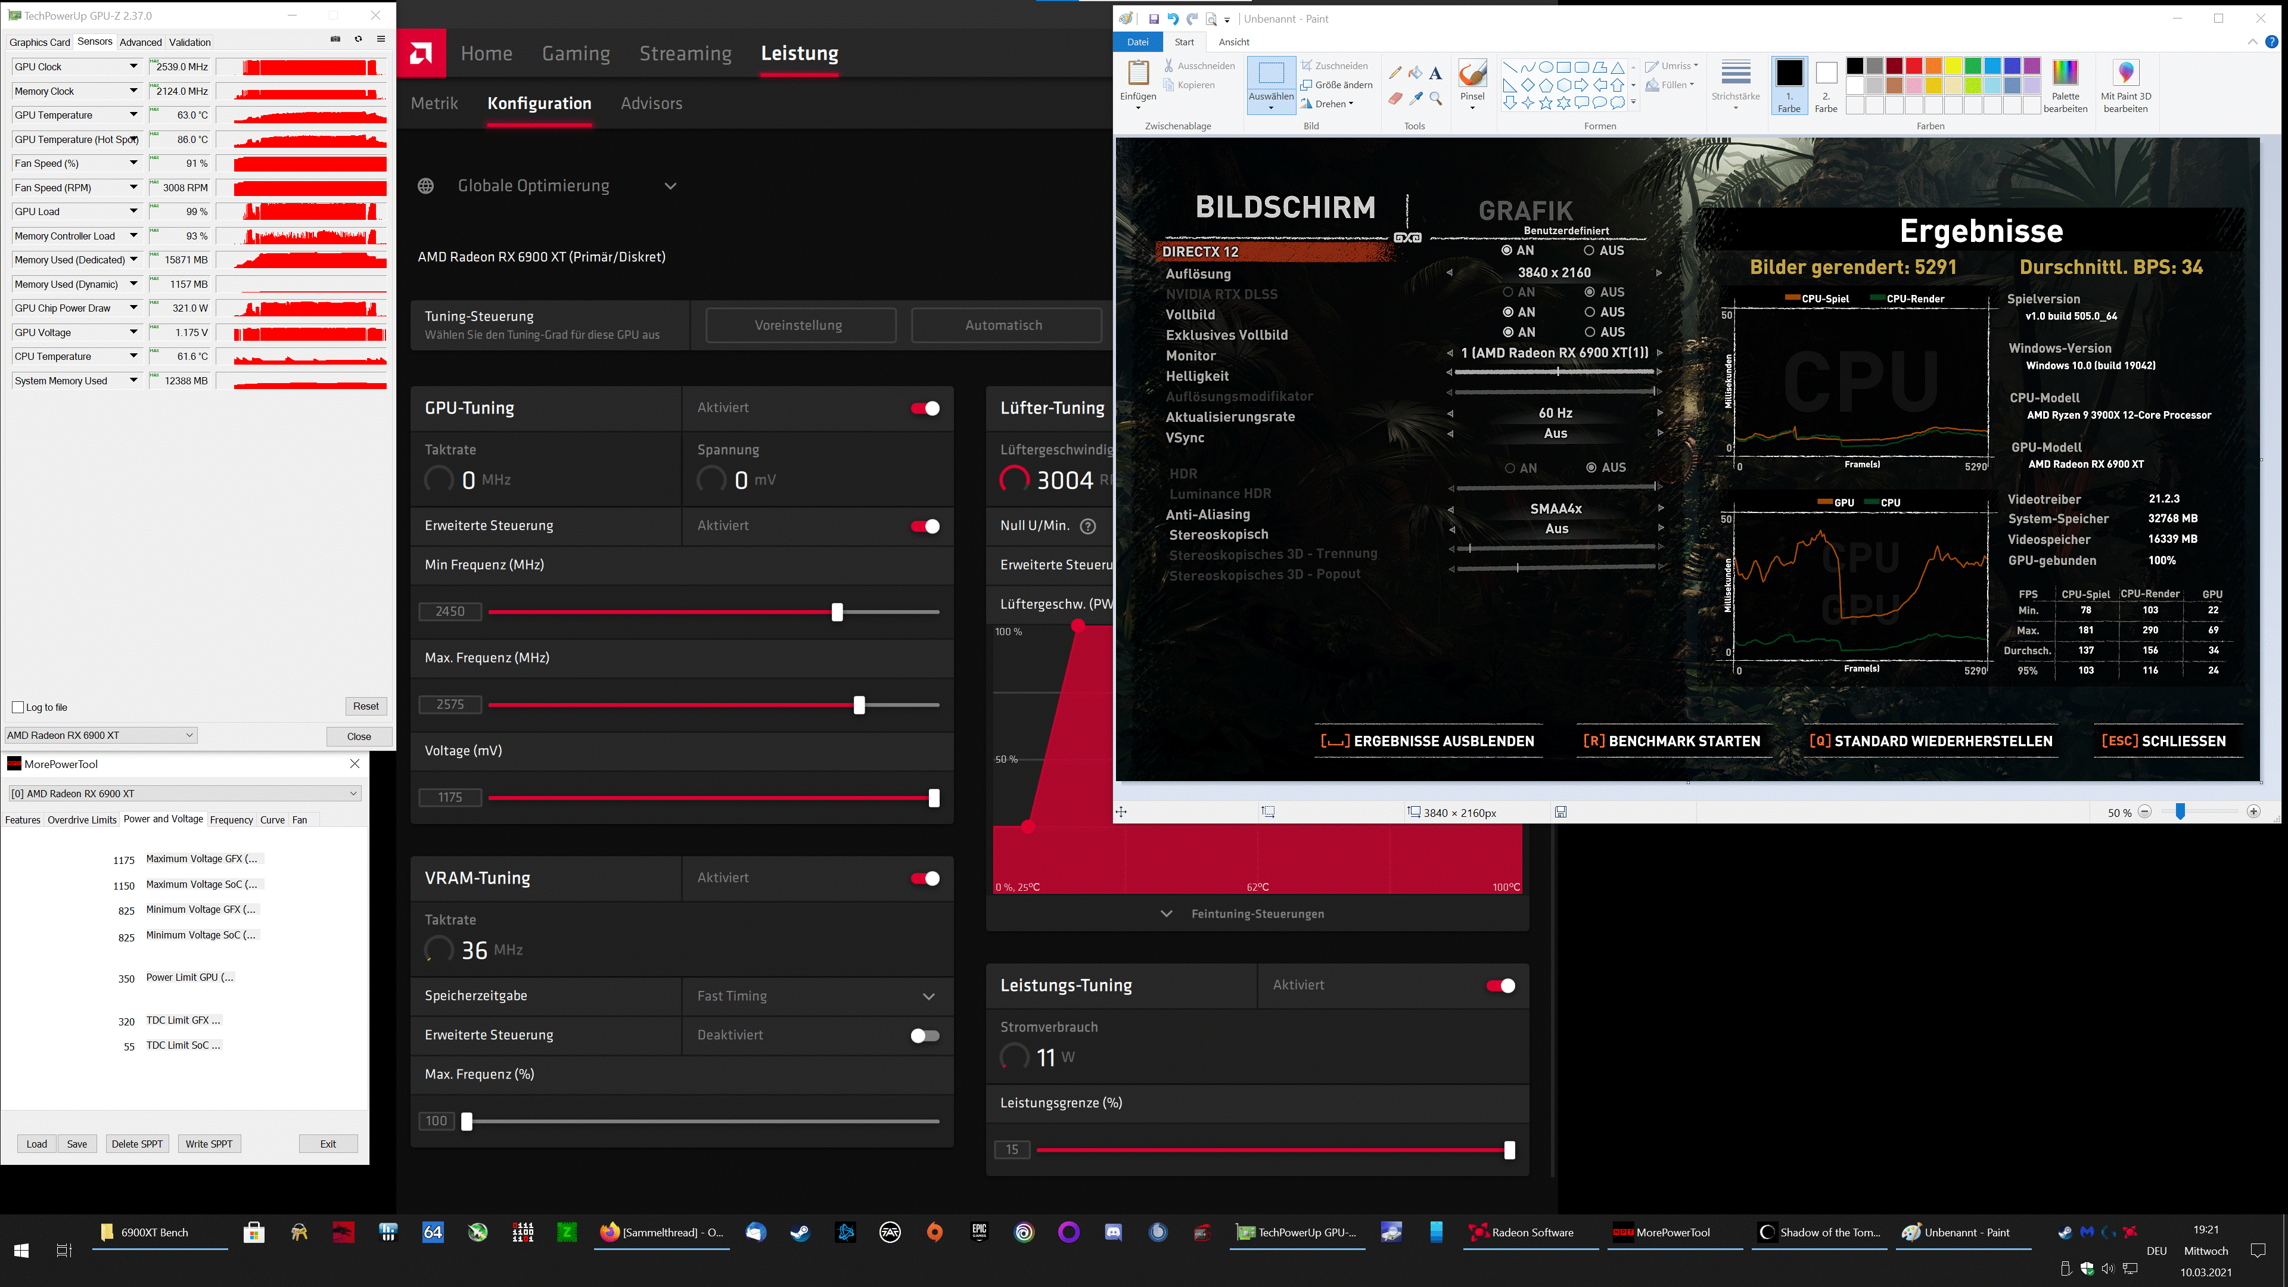Image resolution: width=2288 pixels, height=1287 pixels.
Task: Click Write SPPT in MorePowerTool
Action: point(209,1144)
